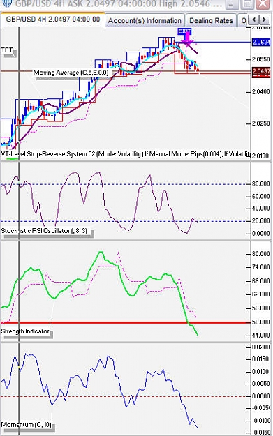Click the 0.0000 level on Momentum axis
The image size is (273, 436).
click(260, 396)
